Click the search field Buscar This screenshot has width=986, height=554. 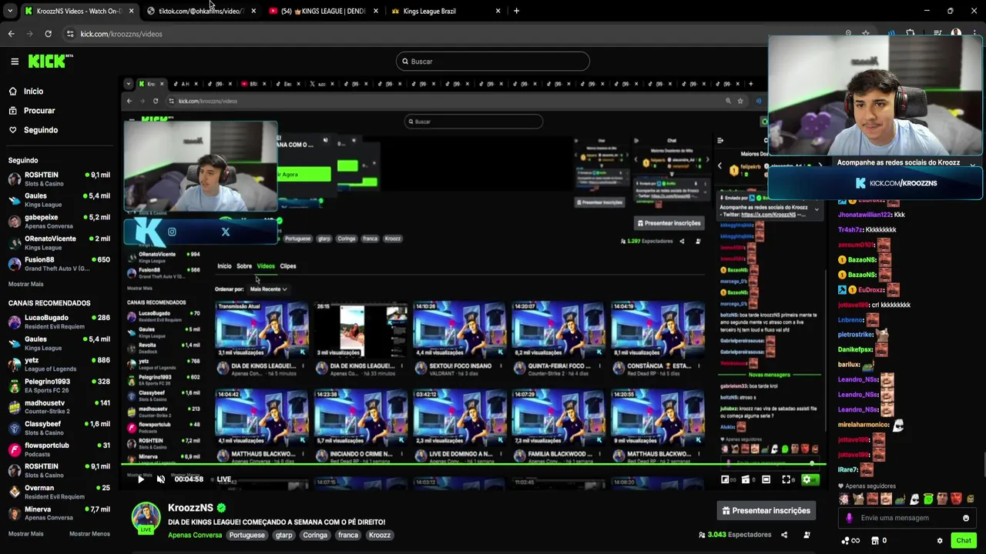coord(493,62)
